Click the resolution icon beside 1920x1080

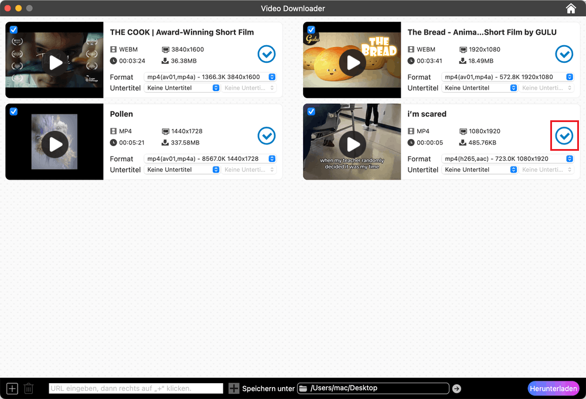(463, 49)
